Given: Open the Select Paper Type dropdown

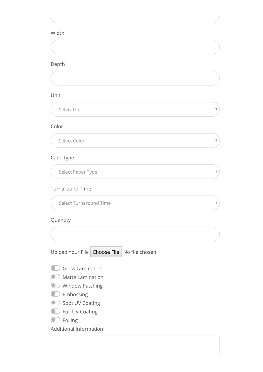Looking at the screenshot, I should click(x=135, y=172).
